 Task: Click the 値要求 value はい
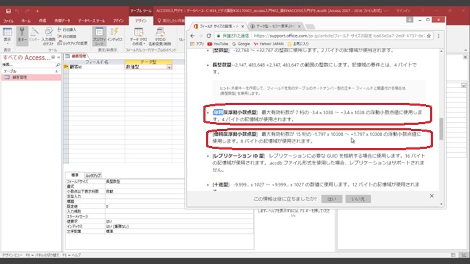[x=179, y=221]
